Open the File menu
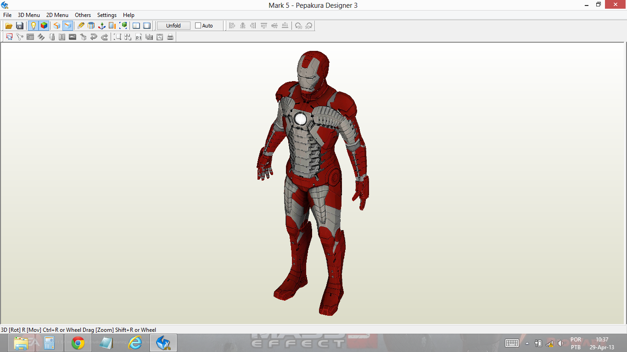This screenshot has height=352, width=627. (x=7, y=15)
